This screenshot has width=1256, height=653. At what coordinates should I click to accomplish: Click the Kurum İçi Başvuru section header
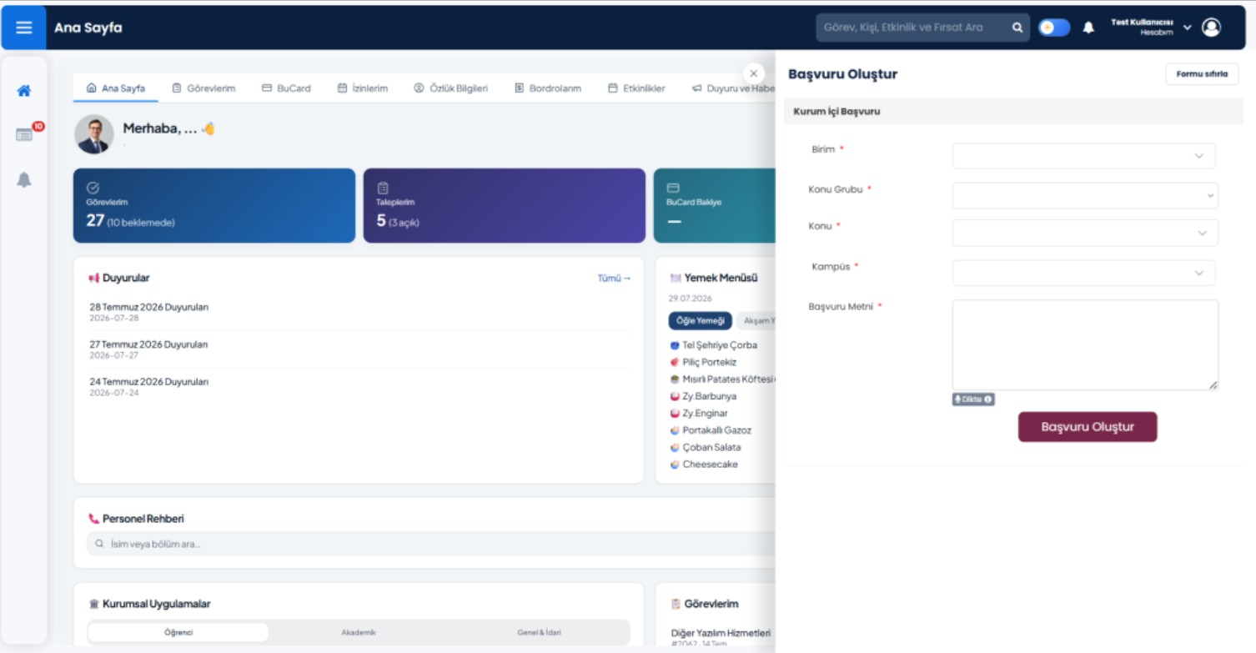click(x=1013, y=112)
